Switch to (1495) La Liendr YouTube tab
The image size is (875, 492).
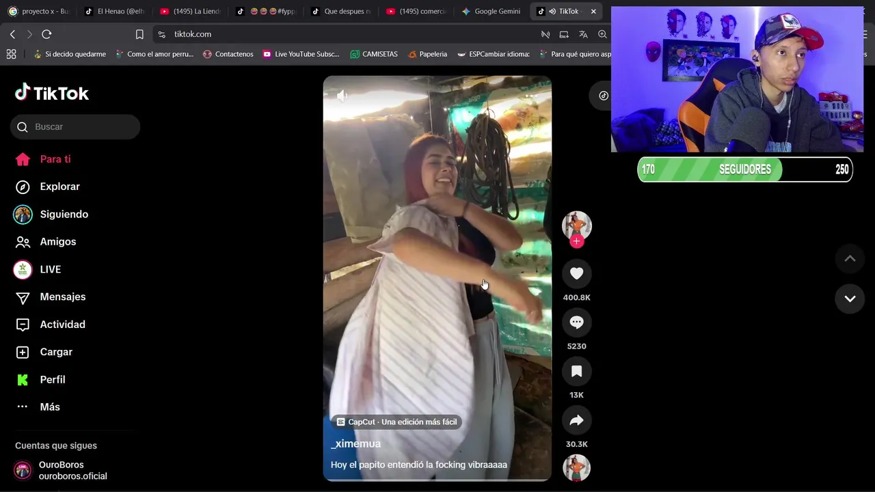[190, 12]
